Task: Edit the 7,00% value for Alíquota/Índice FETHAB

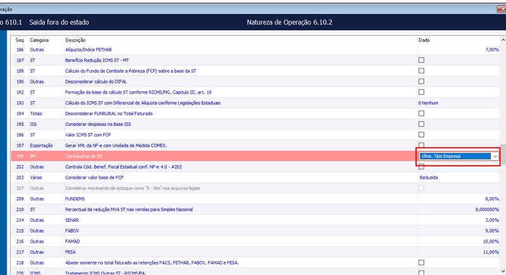Action: click(492, 50)
